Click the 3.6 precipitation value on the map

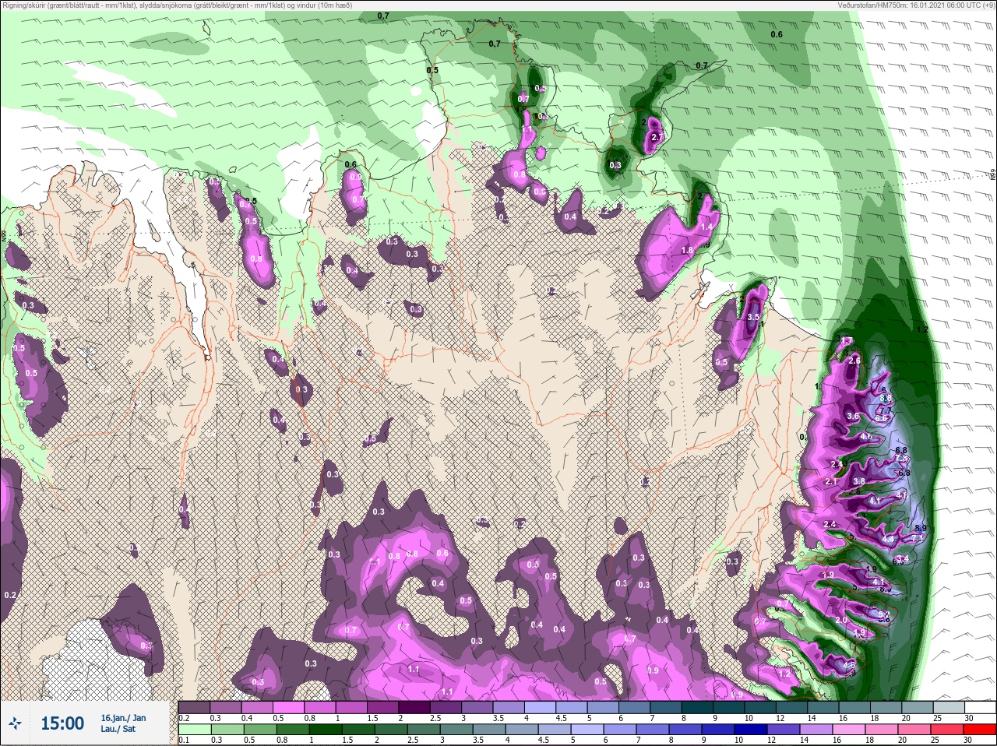[852, 417]
